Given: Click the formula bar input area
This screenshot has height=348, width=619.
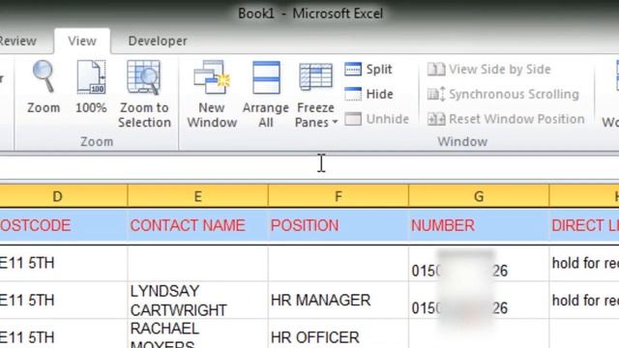Looking at the screenshot, I should pyautogui.click(x=309, y=167).
